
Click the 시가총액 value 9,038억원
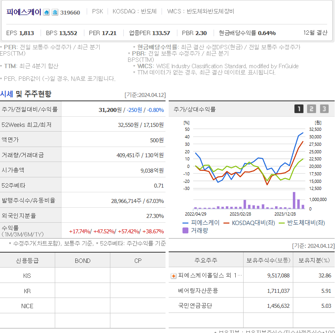pos(152,171)
